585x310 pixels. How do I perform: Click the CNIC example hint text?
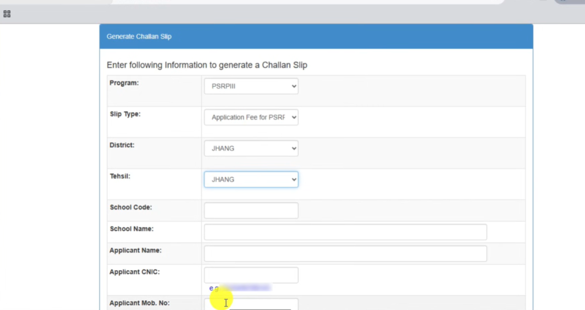click(x=240, y=288)
